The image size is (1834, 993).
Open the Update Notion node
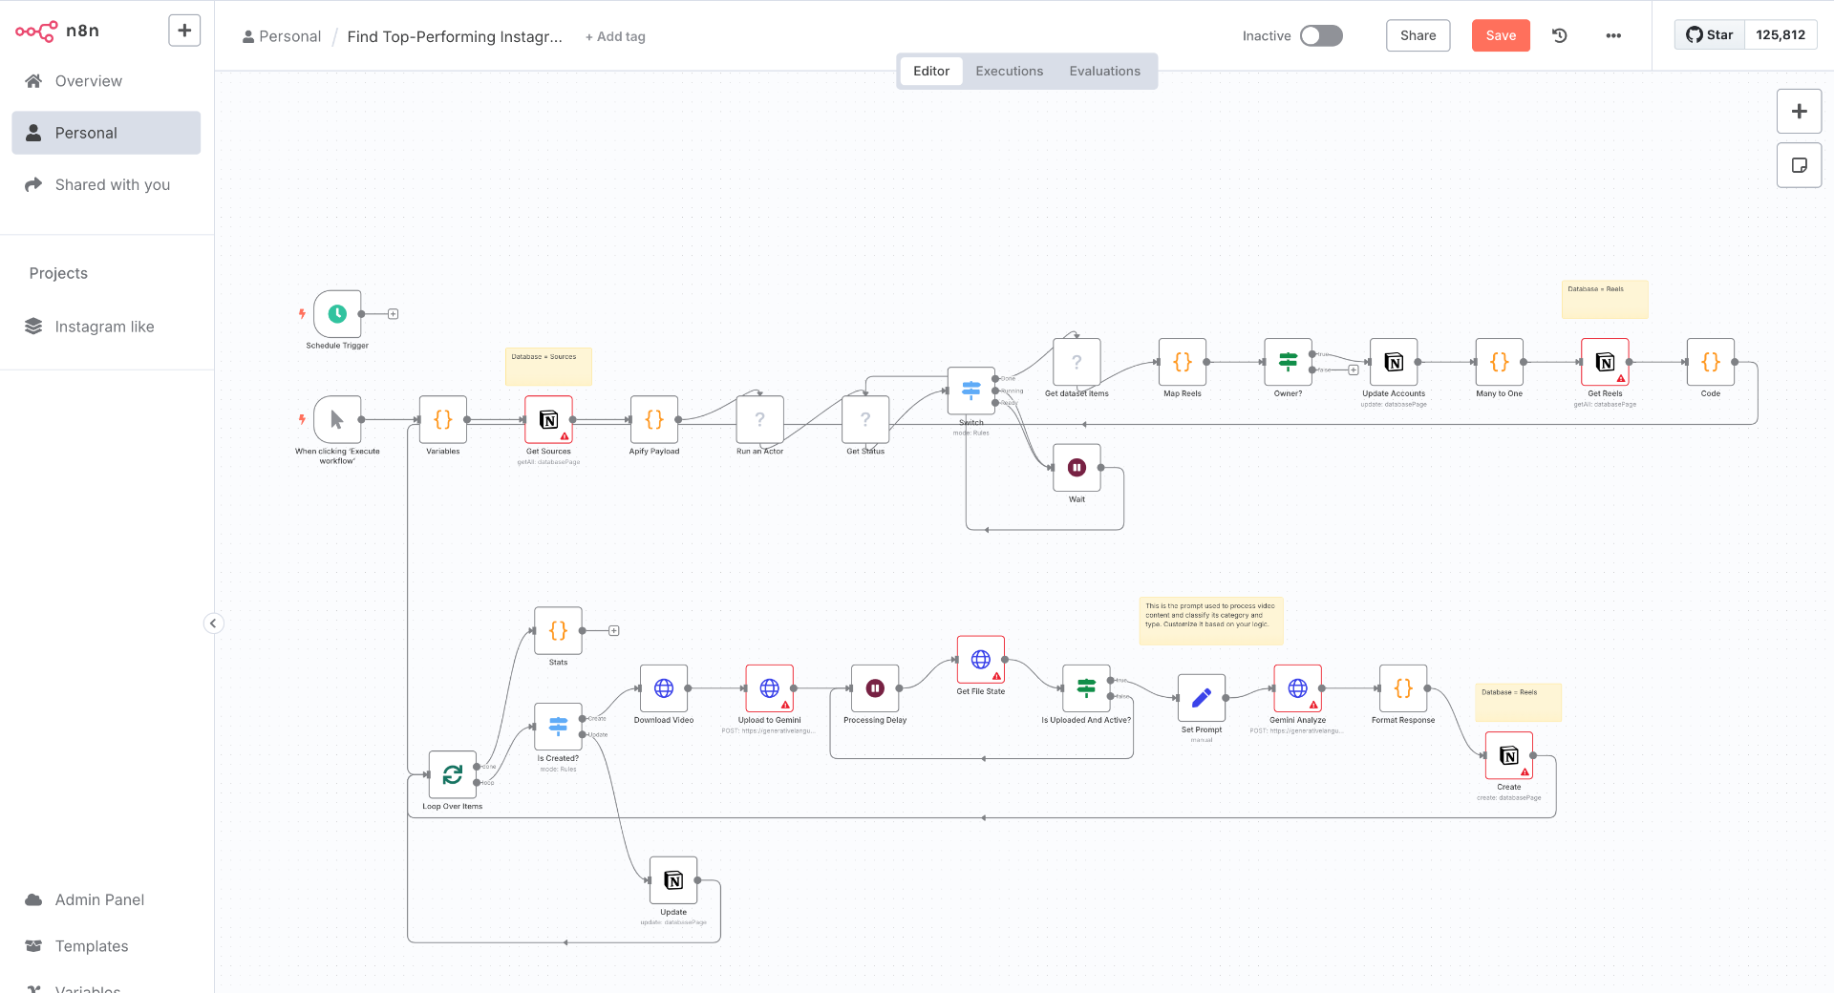pyautogui.click(x=673, y=880)
